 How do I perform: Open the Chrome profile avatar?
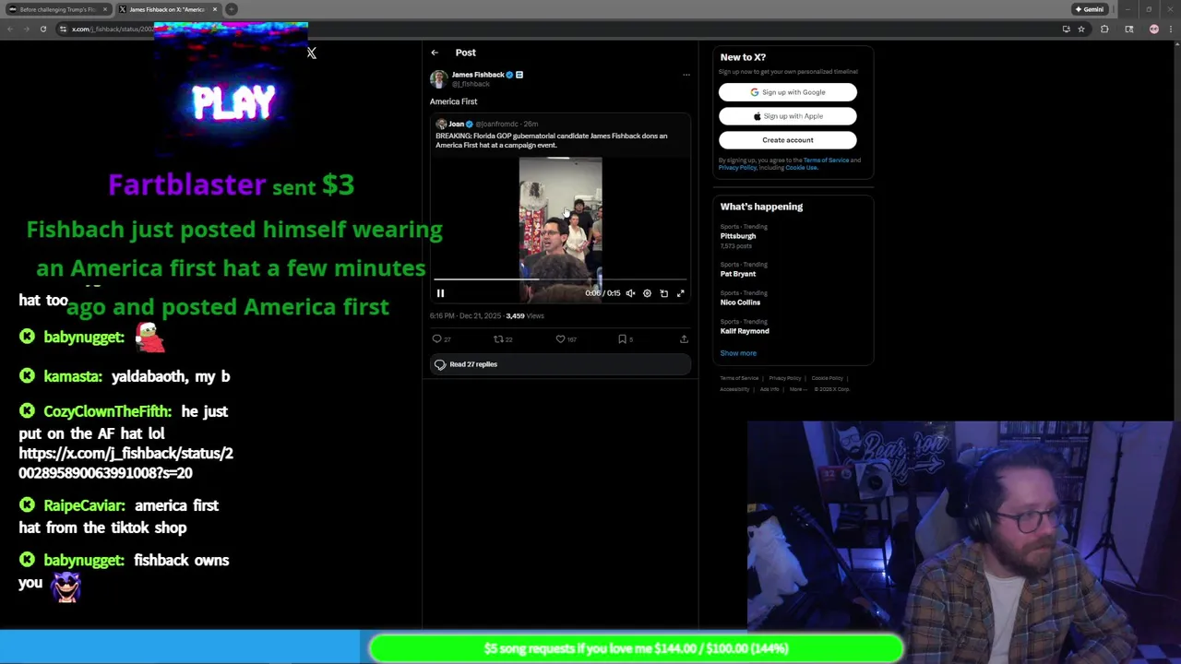[x=1153, y=29]
